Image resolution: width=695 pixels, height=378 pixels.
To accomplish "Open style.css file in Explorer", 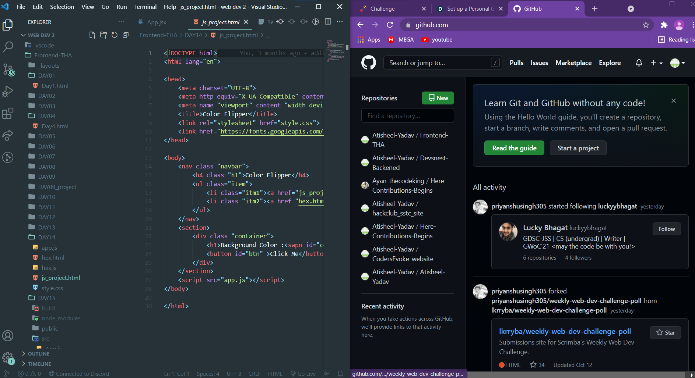I will [x=52, y=288].
